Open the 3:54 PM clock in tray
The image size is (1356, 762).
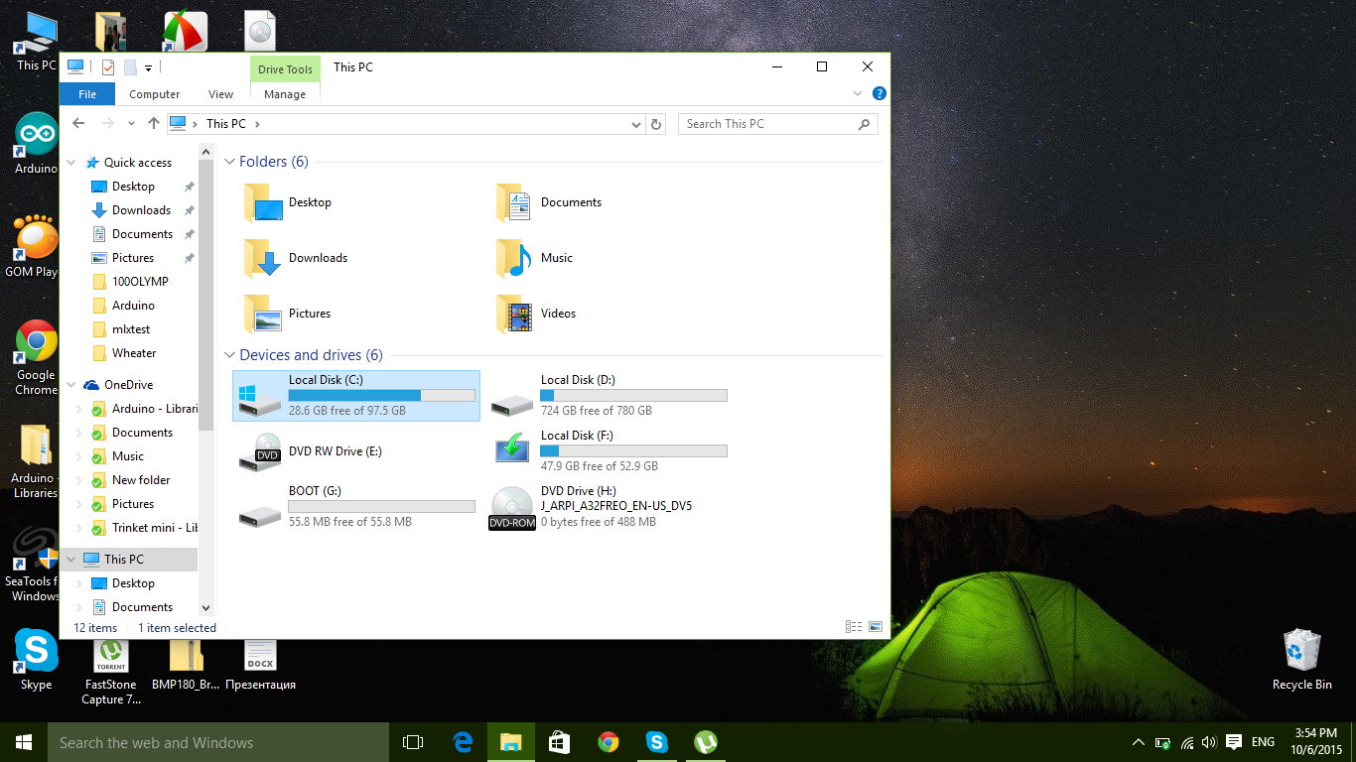[x=1316, y=742]
